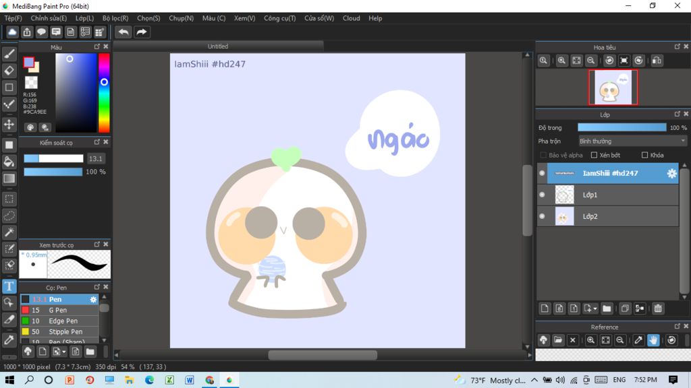Open the add layer dropdown arrow
691x388 pixels.
(595, 309)
